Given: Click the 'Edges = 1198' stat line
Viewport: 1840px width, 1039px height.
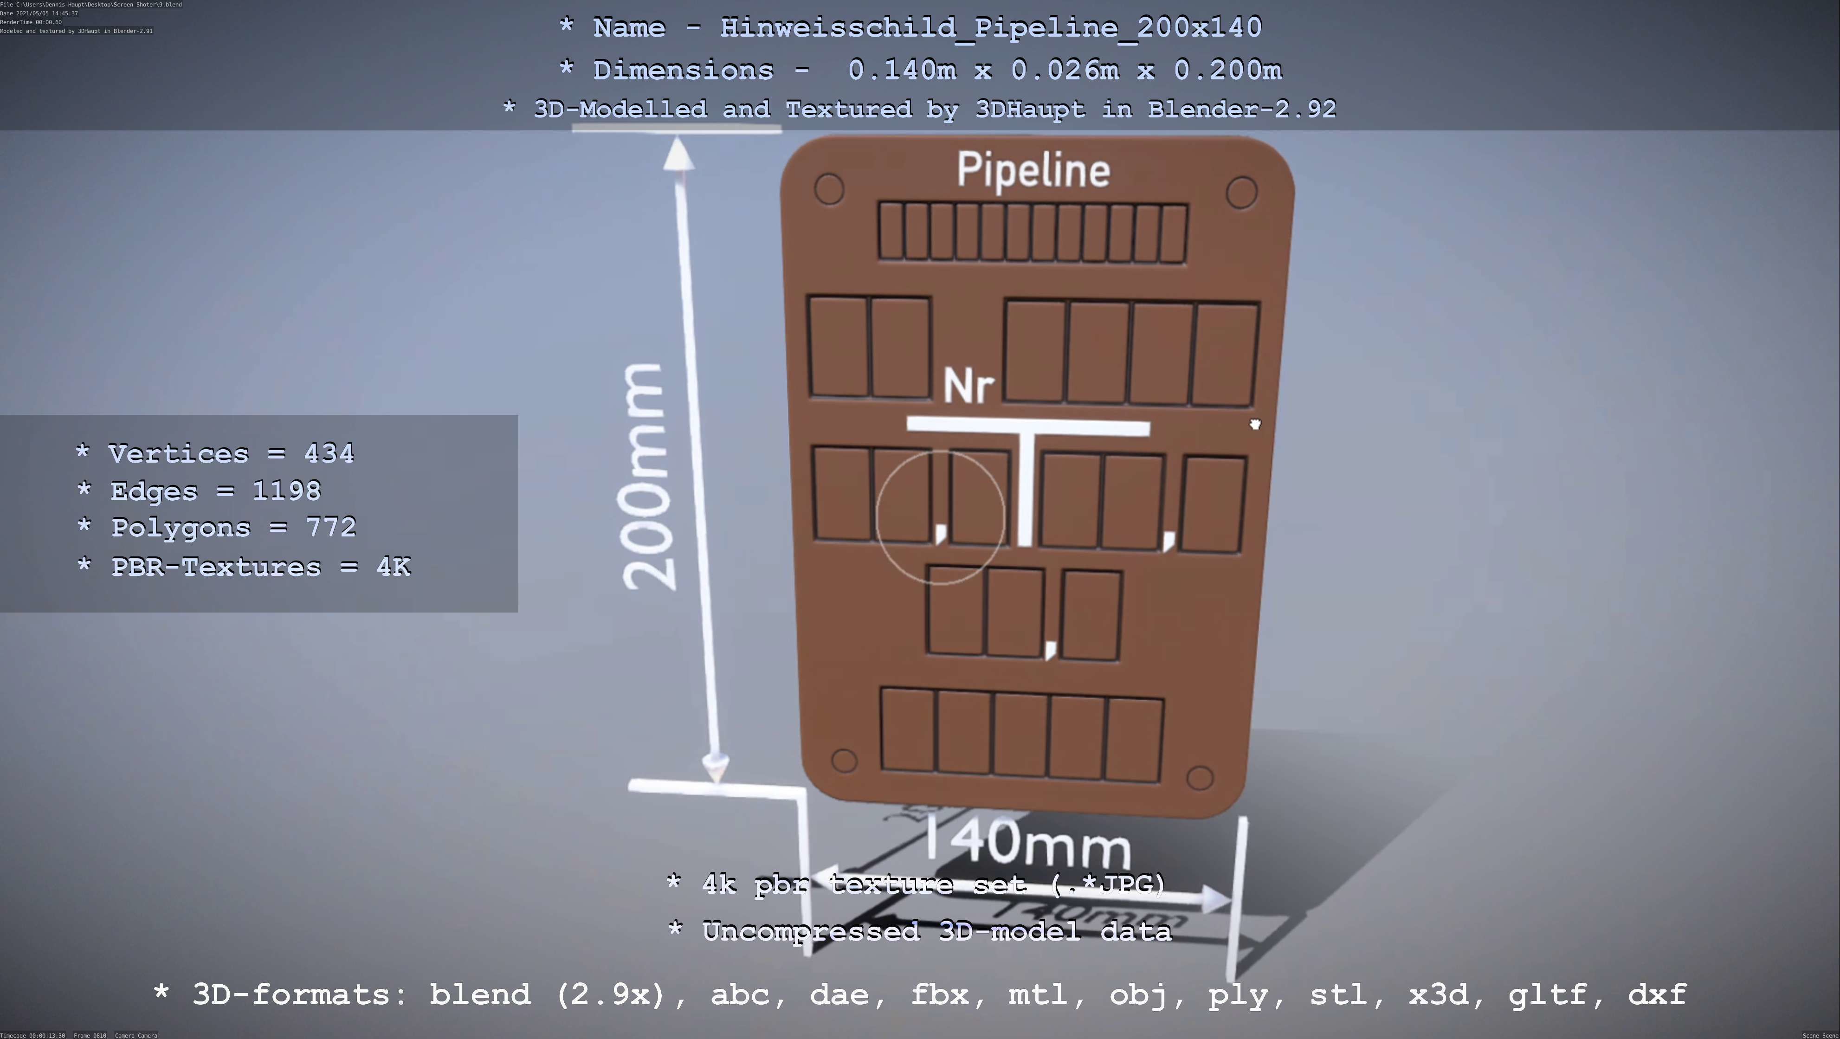Looking at the screenshot, I should (x=199, y=491).
